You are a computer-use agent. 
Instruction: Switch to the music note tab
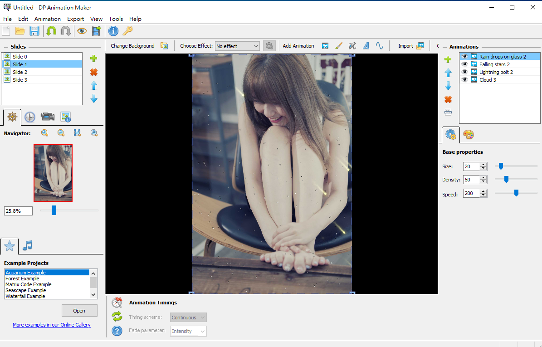tap(28, 245)
